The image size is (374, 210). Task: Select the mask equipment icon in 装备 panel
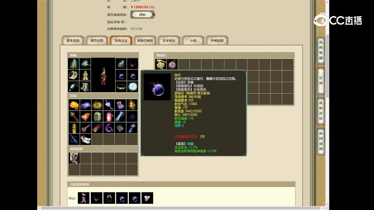[x=121, y=63]
